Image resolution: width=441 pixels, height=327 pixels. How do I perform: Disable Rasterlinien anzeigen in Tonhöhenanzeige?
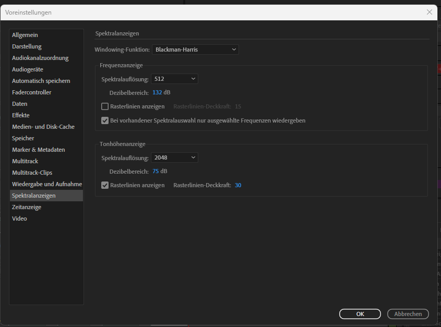point(104,185)
